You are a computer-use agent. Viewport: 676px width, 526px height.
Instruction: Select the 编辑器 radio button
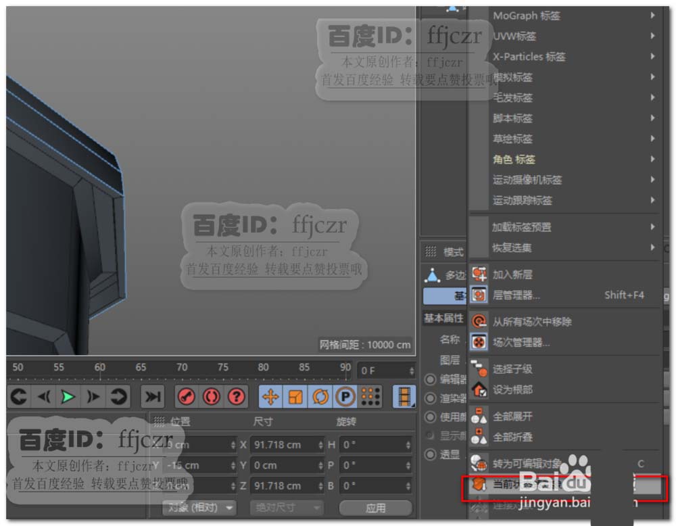tap(430, 379)
